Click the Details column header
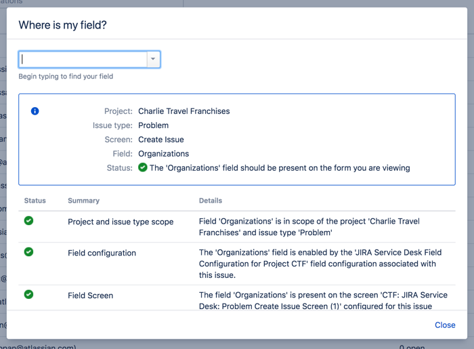Viewport: 474px width, 349px height. pos(211,201)
